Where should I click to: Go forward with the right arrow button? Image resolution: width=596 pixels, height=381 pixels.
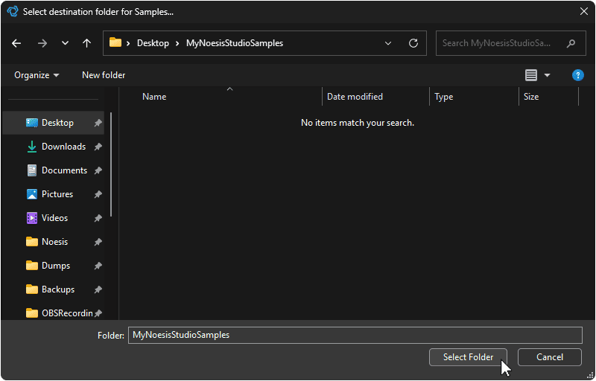point(42,43)
